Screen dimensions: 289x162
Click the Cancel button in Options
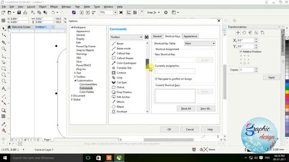click(190, 130)
